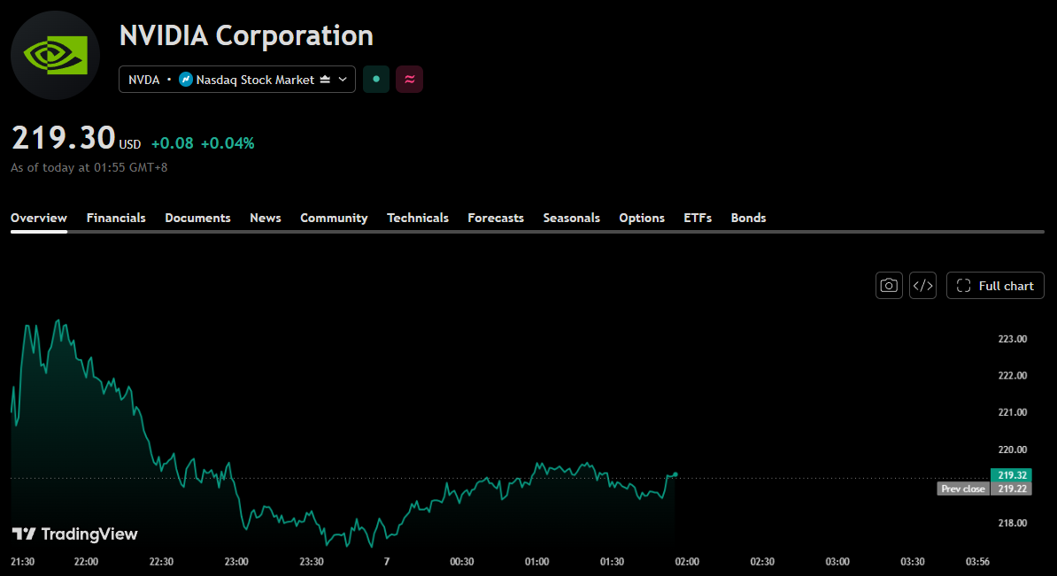This screenshot has height=576, width=1057.
Task: Click the pink approximate-equal data icon
Action: coord(409,80)
